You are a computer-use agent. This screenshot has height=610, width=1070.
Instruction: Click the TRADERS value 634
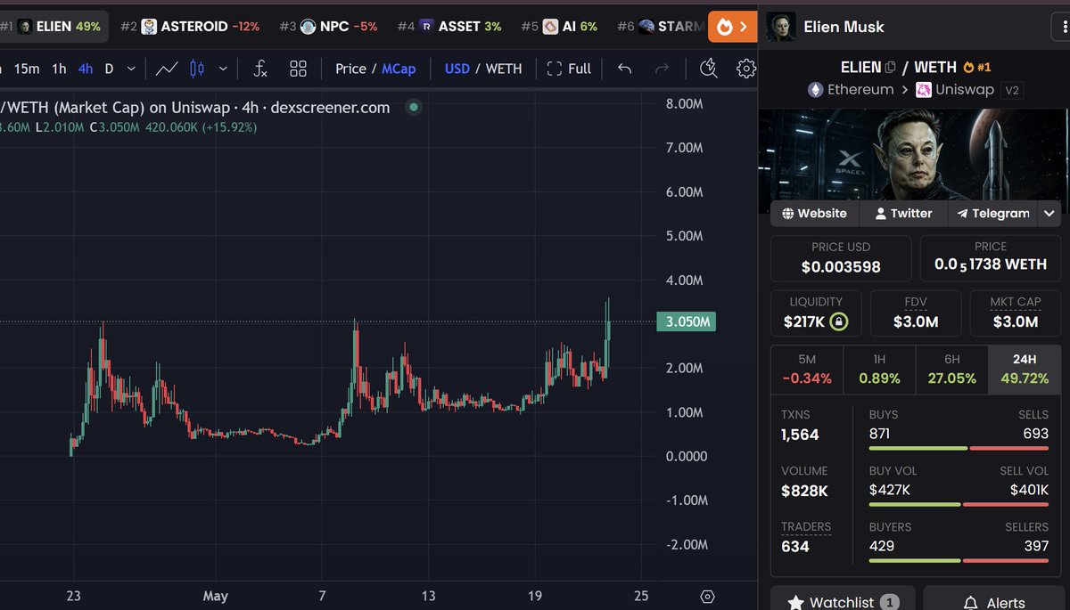[795, 547]
